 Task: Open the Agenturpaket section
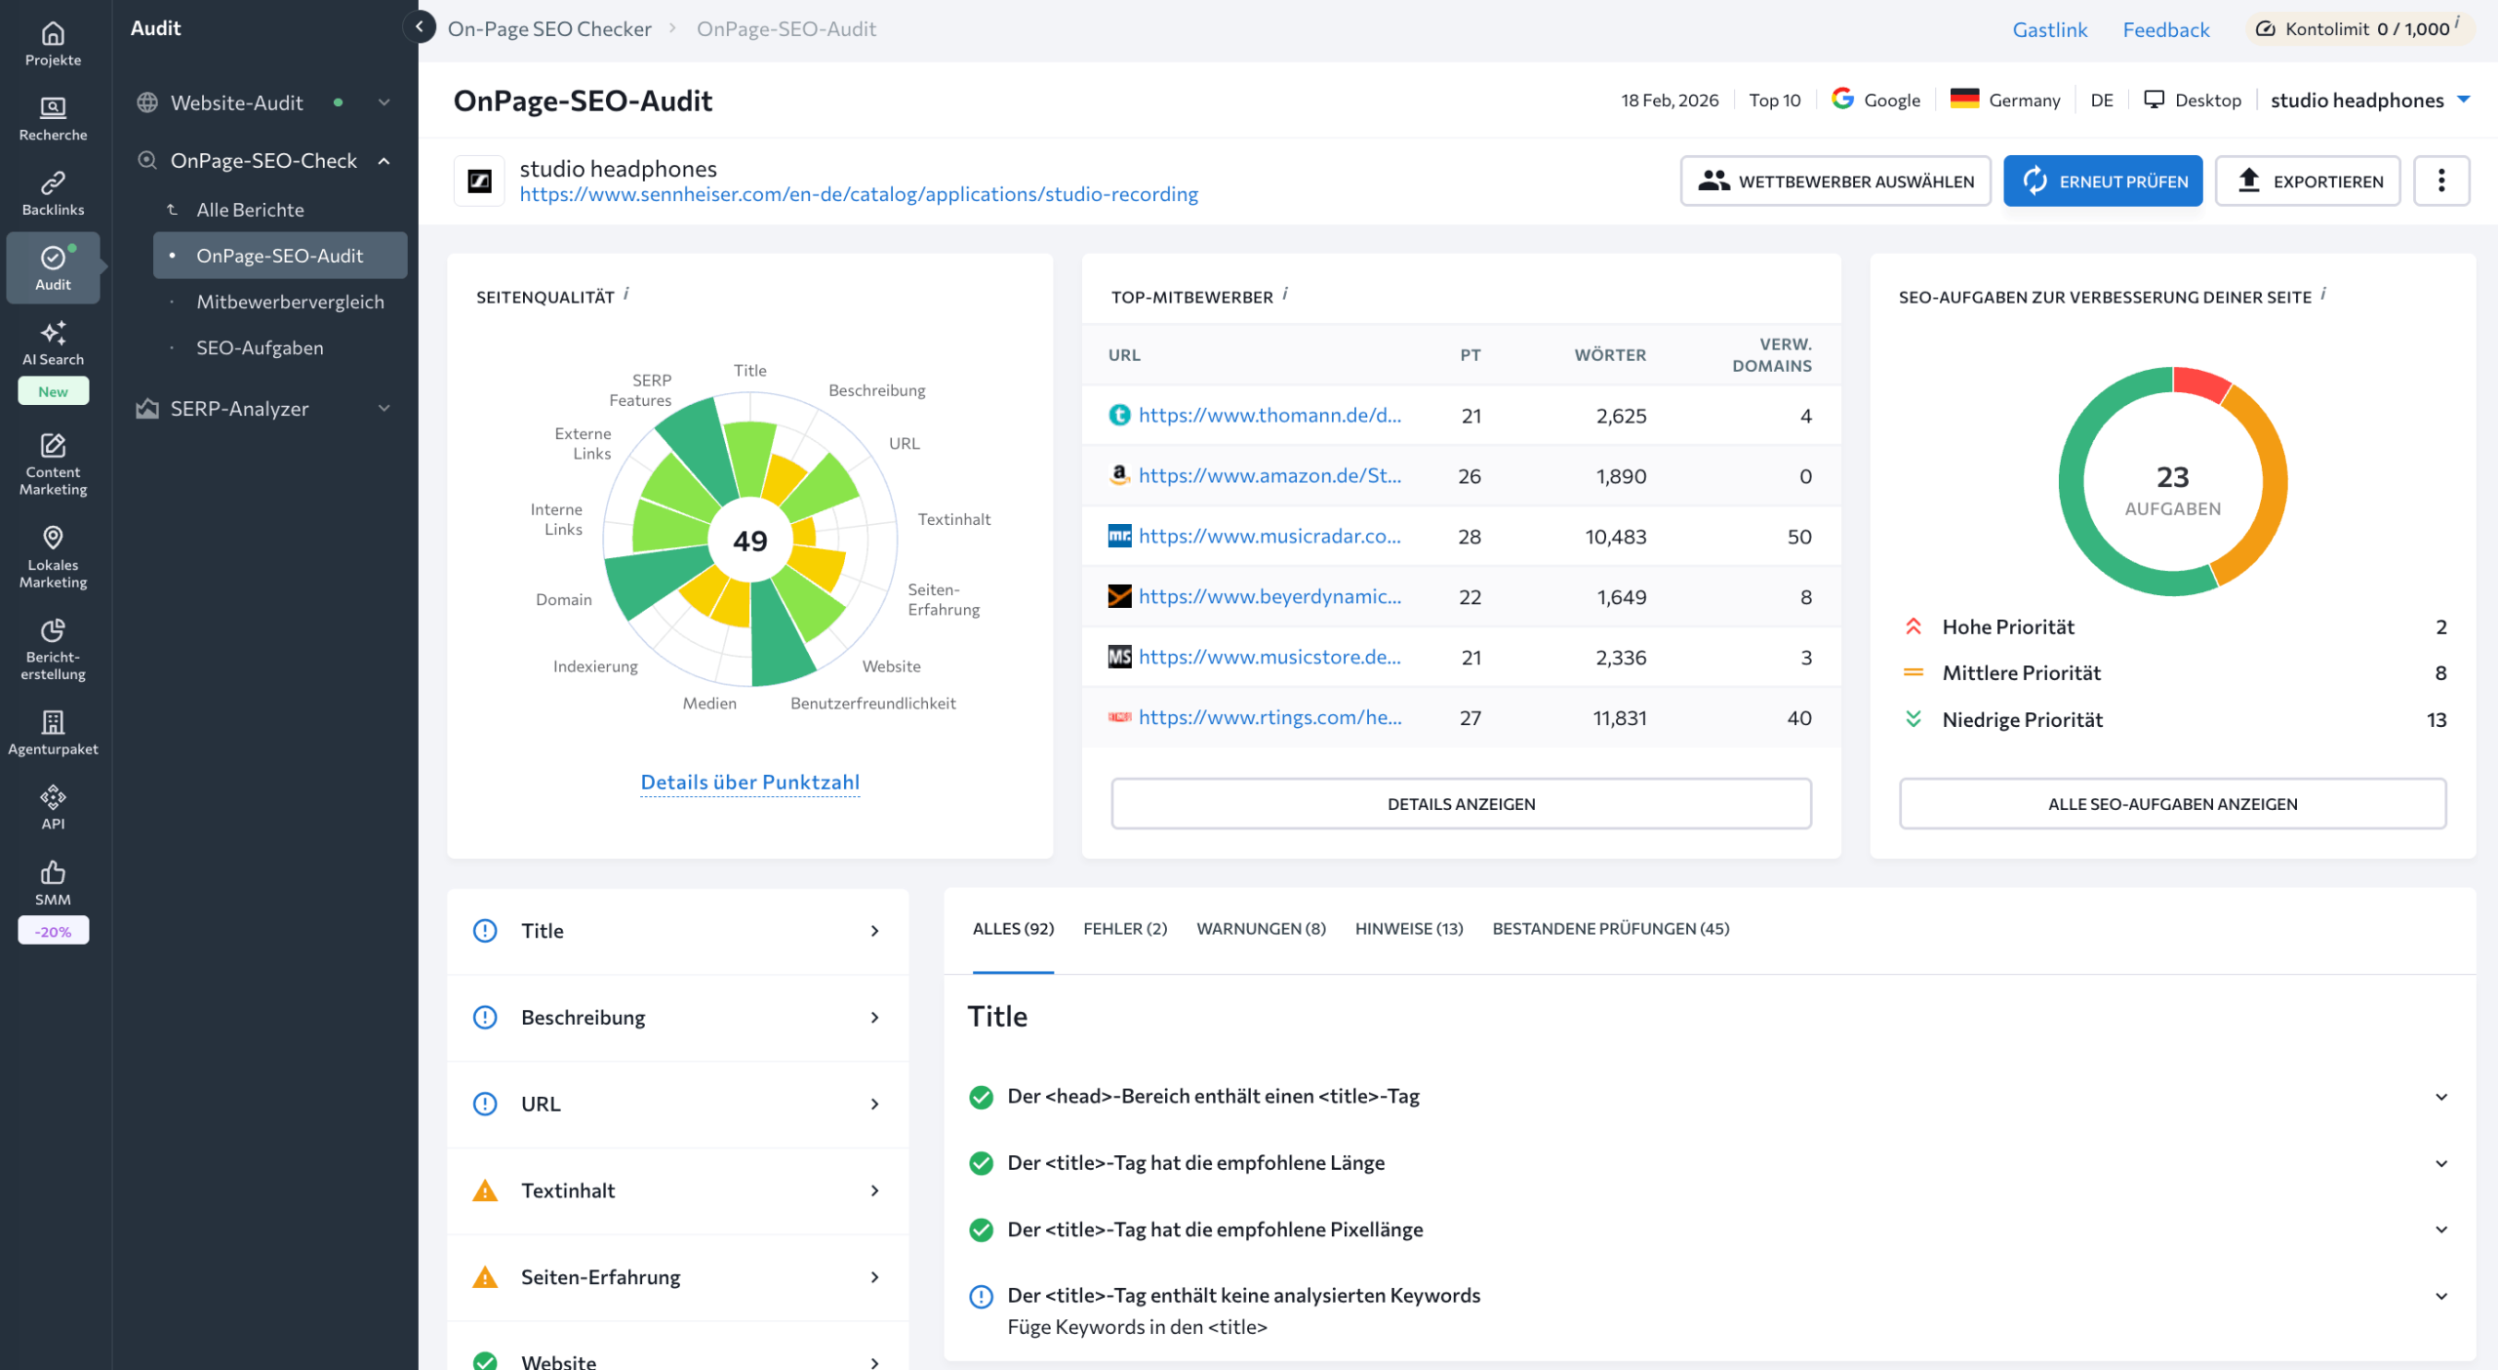pos(53,733)
